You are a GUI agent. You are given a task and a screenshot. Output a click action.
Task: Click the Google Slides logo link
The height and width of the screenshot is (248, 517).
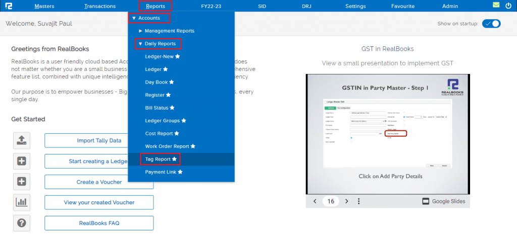click(444, 201)
